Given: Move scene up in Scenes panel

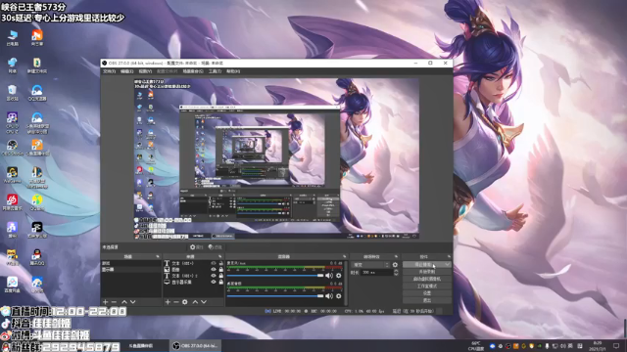Looking at the screenshot, I should click(124, 302).
